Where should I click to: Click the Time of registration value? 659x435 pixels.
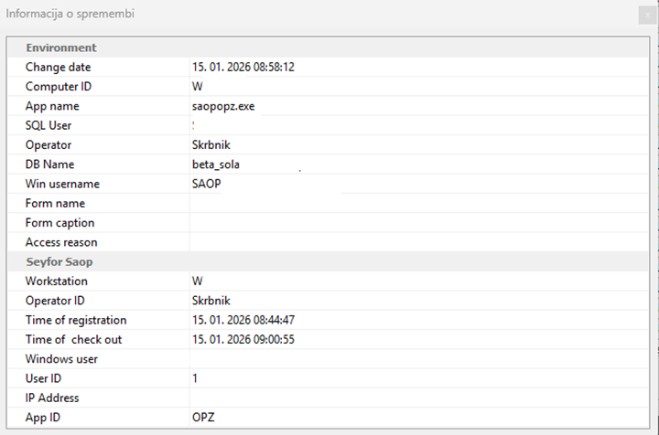(x=243, y=320)
